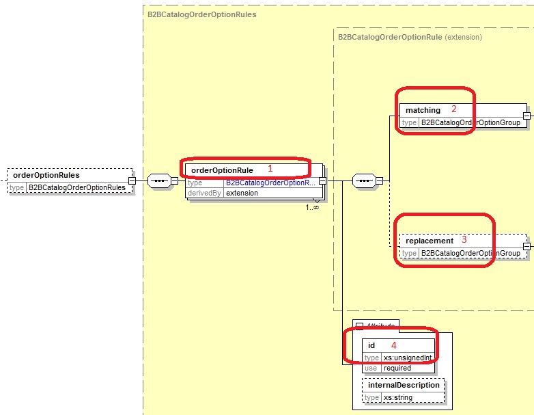Toggle the box right of second sequence compositor
Viewport: 534px width, 415px height.
(x=379, y=180)
